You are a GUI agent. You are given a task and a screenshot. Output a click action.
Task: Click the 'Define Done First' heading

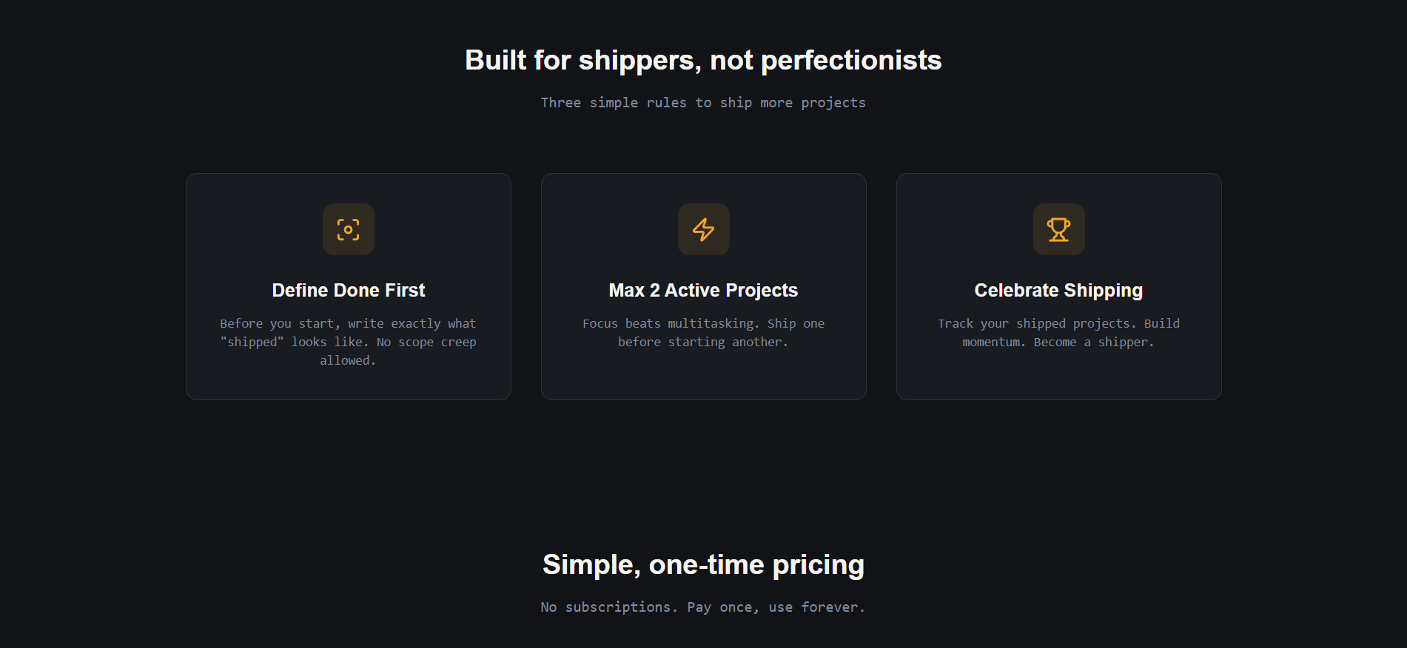click(348, 290)
